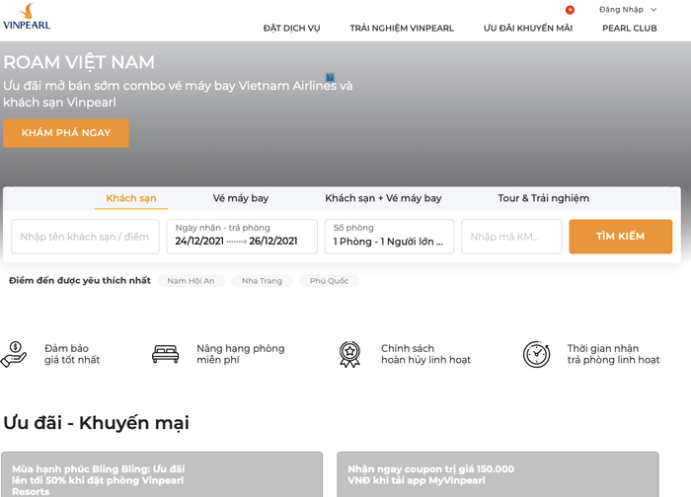Click the TÌM KIẾM search button

point(621,237)
